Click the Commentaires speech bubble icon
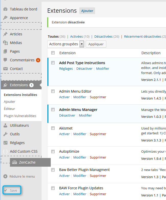 pyautogui.click(x=5, y=60)
